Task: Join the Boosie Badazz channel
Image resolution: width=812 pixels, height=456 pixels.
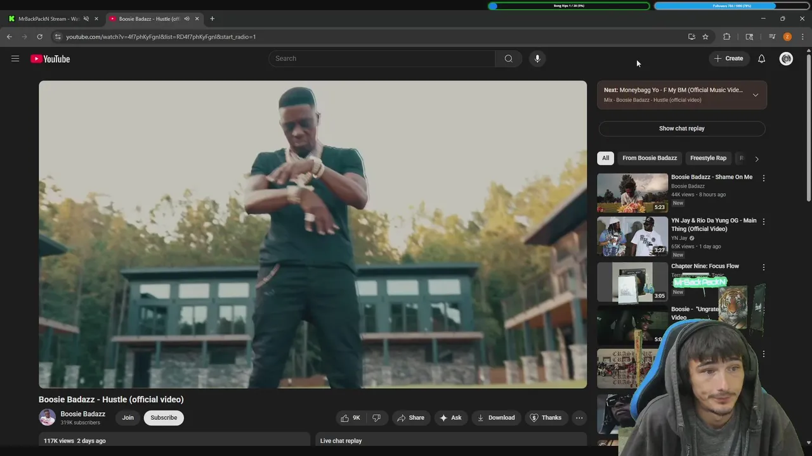Action: tap(128, 417)
